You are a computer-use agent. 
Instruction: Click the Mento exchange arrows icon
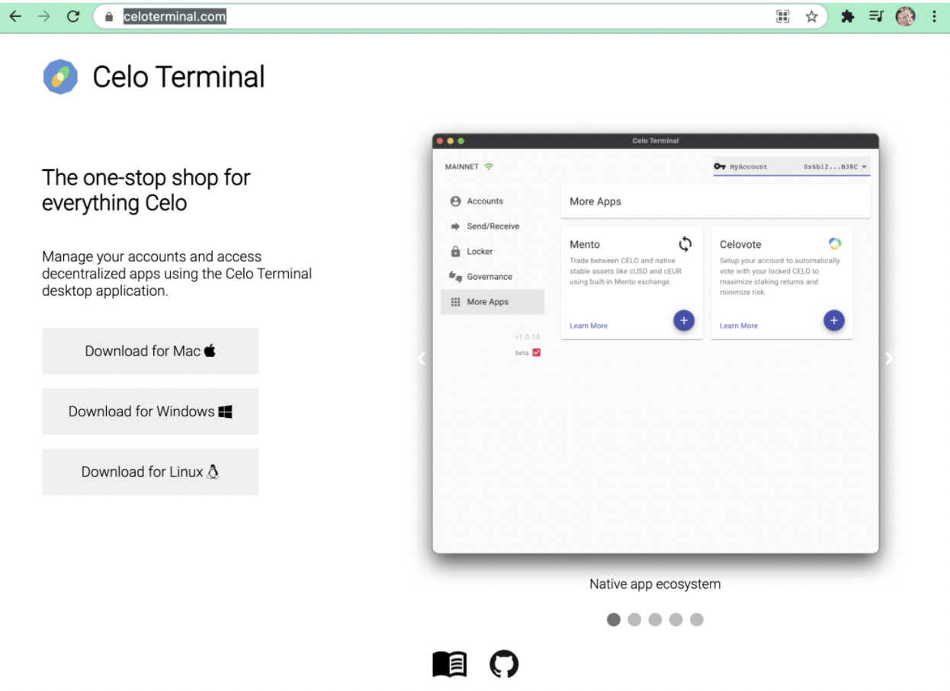(685, 244)
